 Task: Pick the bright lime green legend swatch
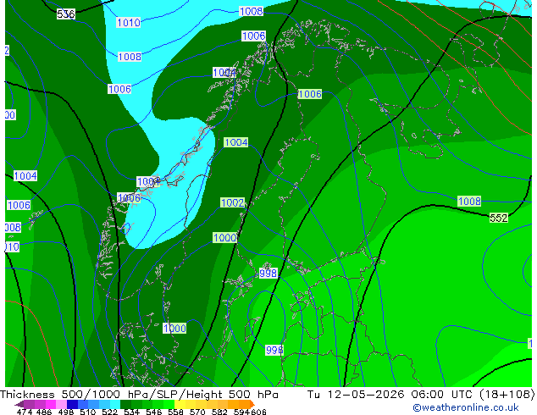(169, 404)
